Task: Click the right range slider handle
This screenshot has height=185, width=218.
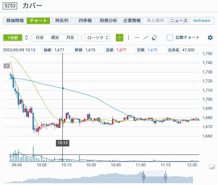Action: point(166,177)
